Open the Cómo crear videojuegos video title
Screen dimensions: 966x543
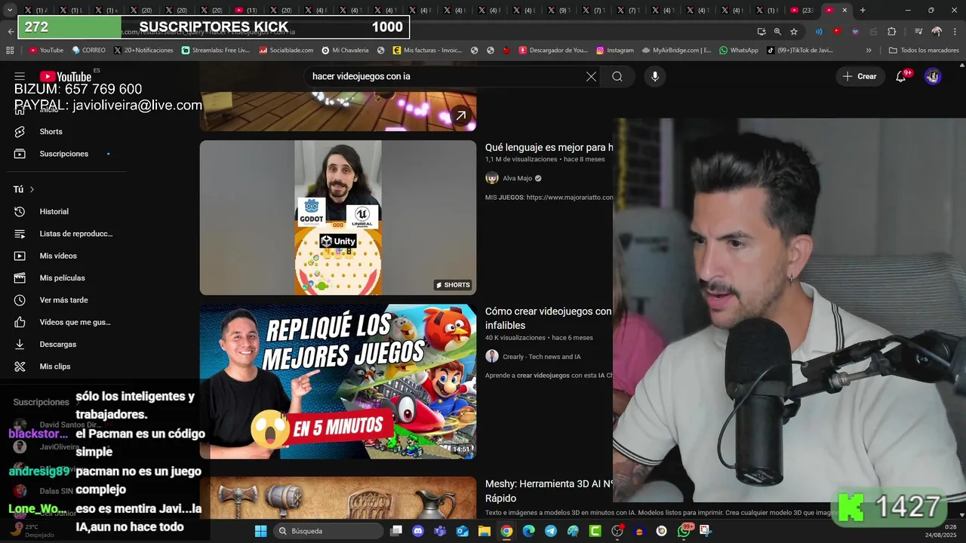(549, 318)
